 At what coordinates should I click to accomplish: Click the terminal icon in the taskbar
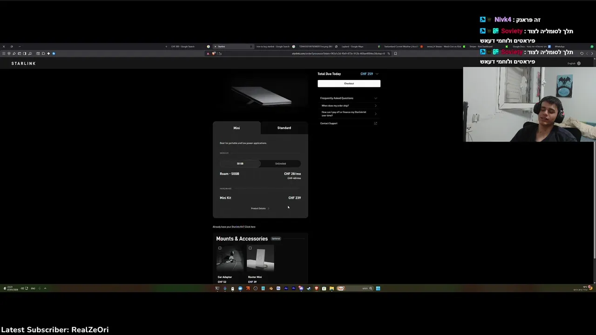pyautogui.click(x=217, y=288)
